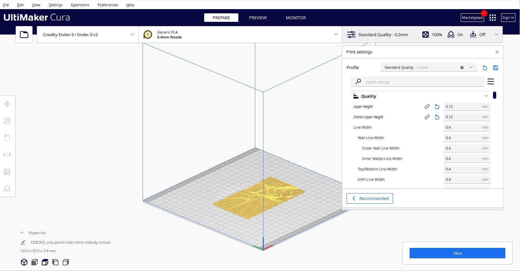The image size is (520, 271).
Task: Click the Top/Bottom Line Width field
Action: click(467, 169)
